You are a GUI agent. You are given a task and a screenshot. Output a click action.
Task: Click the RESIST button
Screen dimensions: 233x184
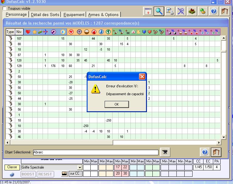pyautogui.click(x=45, y=174)
